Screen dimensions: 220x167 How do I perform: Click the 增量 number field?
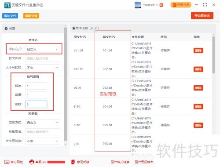pyautogui.click(x=36, y=95)
